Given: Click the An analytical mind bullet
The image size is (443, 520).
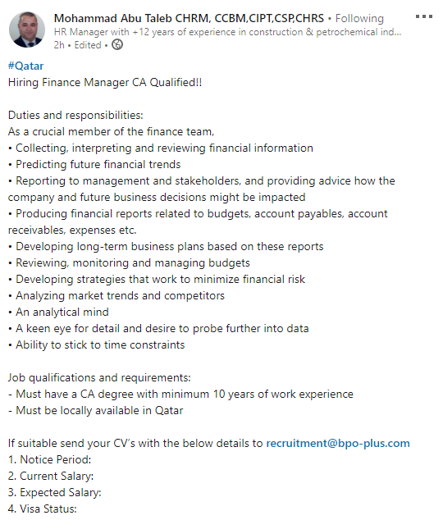Looking at the screenshot, I should click(x=58, y=312).
